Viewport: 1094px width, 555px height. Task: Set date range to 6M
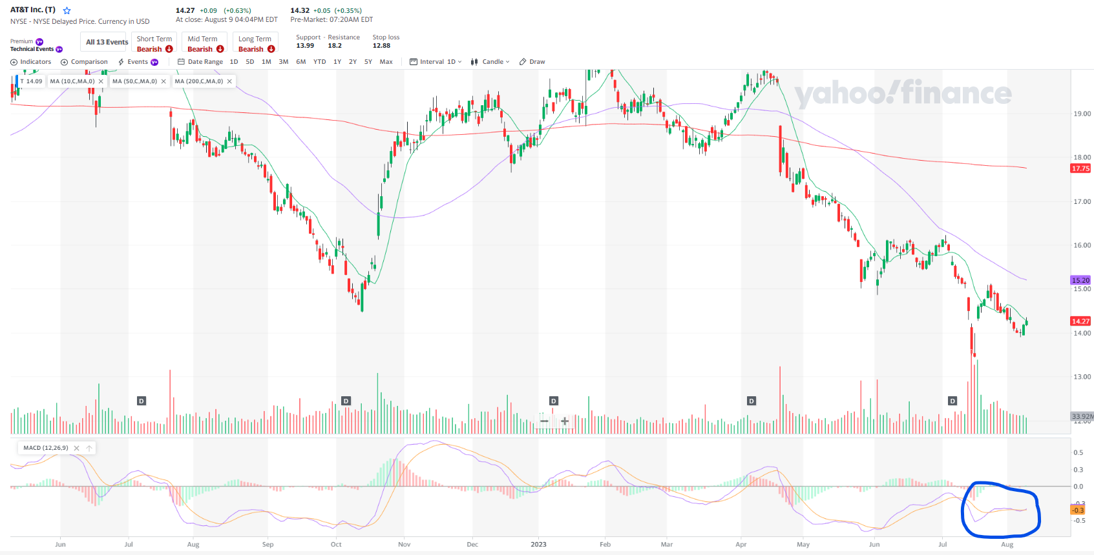tap(301, 62)
